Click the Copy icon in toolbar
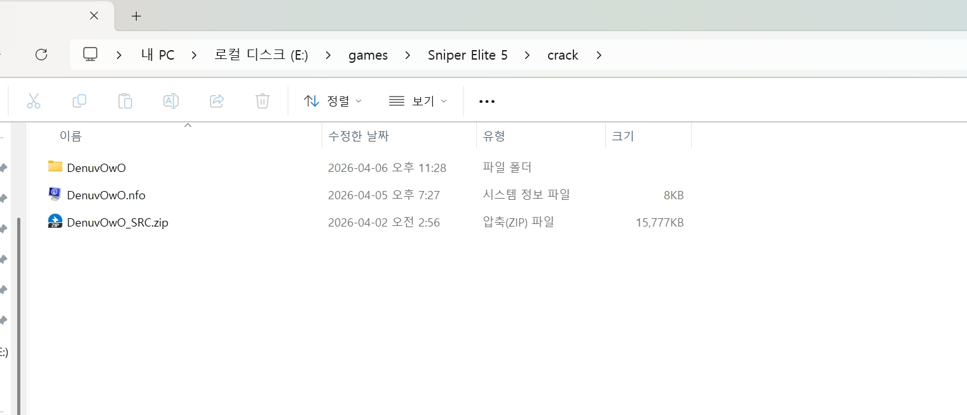 [x=79, y=101]
